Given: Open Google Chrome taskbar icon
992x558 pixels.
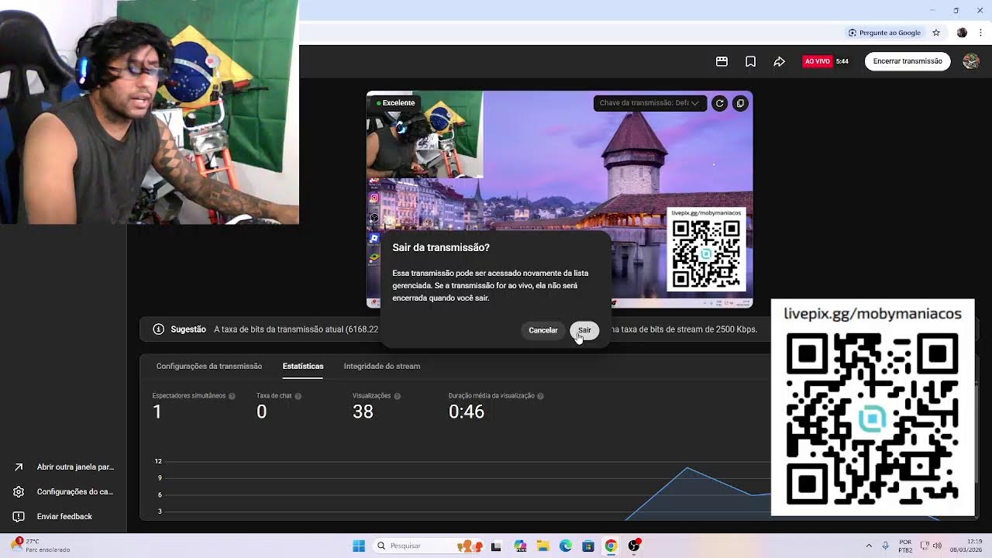Looking at the screenshot, I should pyautogui.click(x=611, y=546).
